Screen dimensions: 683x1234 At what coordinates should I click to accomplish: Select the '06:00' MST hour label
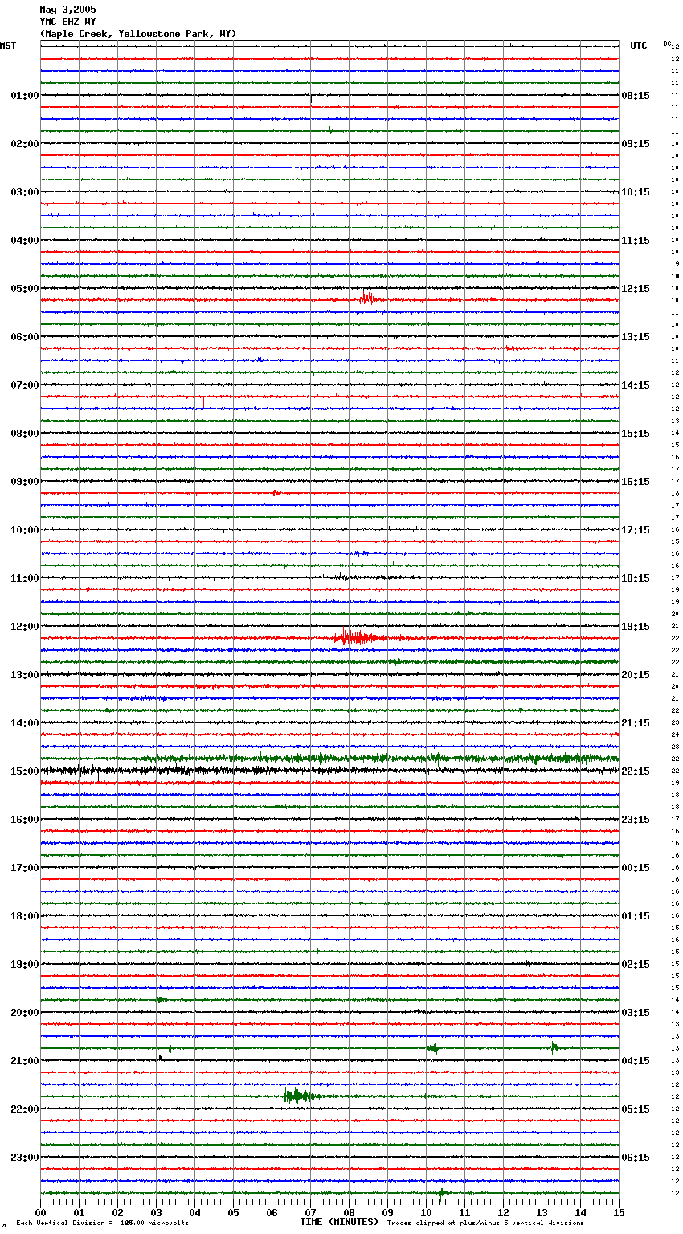pos(25,337)
